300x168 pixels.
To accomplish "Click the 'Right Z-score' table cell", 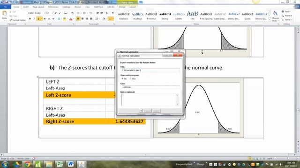I will [74, 121].
